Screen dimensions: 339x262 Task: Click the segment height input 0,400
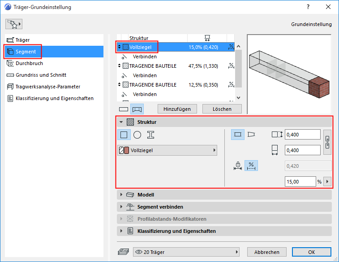[302, 135]
